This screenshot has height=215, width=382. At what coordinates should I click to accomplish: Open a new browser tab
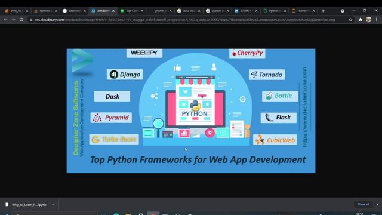click(x=323, y=11)
